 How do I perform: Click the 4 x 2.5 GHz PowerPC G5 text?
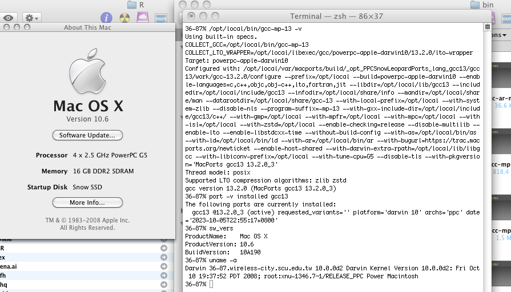click(x=110, y=155)
